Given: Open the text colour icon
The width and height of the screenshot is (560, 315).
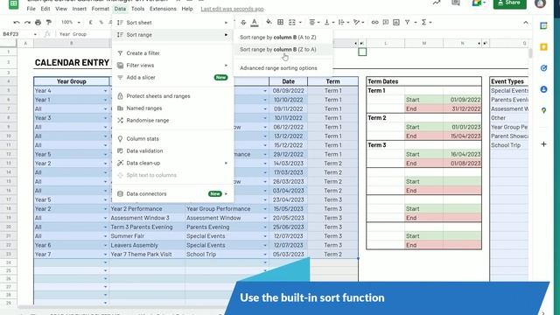Looking at the screenshot, I should pos(255,23).
